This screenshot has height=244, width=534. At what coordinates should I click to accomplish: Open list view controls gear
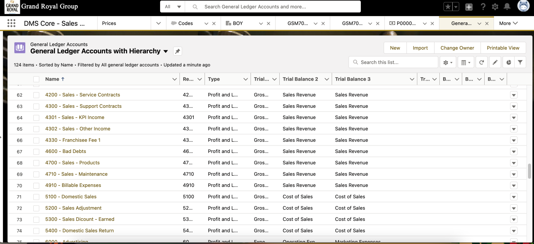point(448,62)
